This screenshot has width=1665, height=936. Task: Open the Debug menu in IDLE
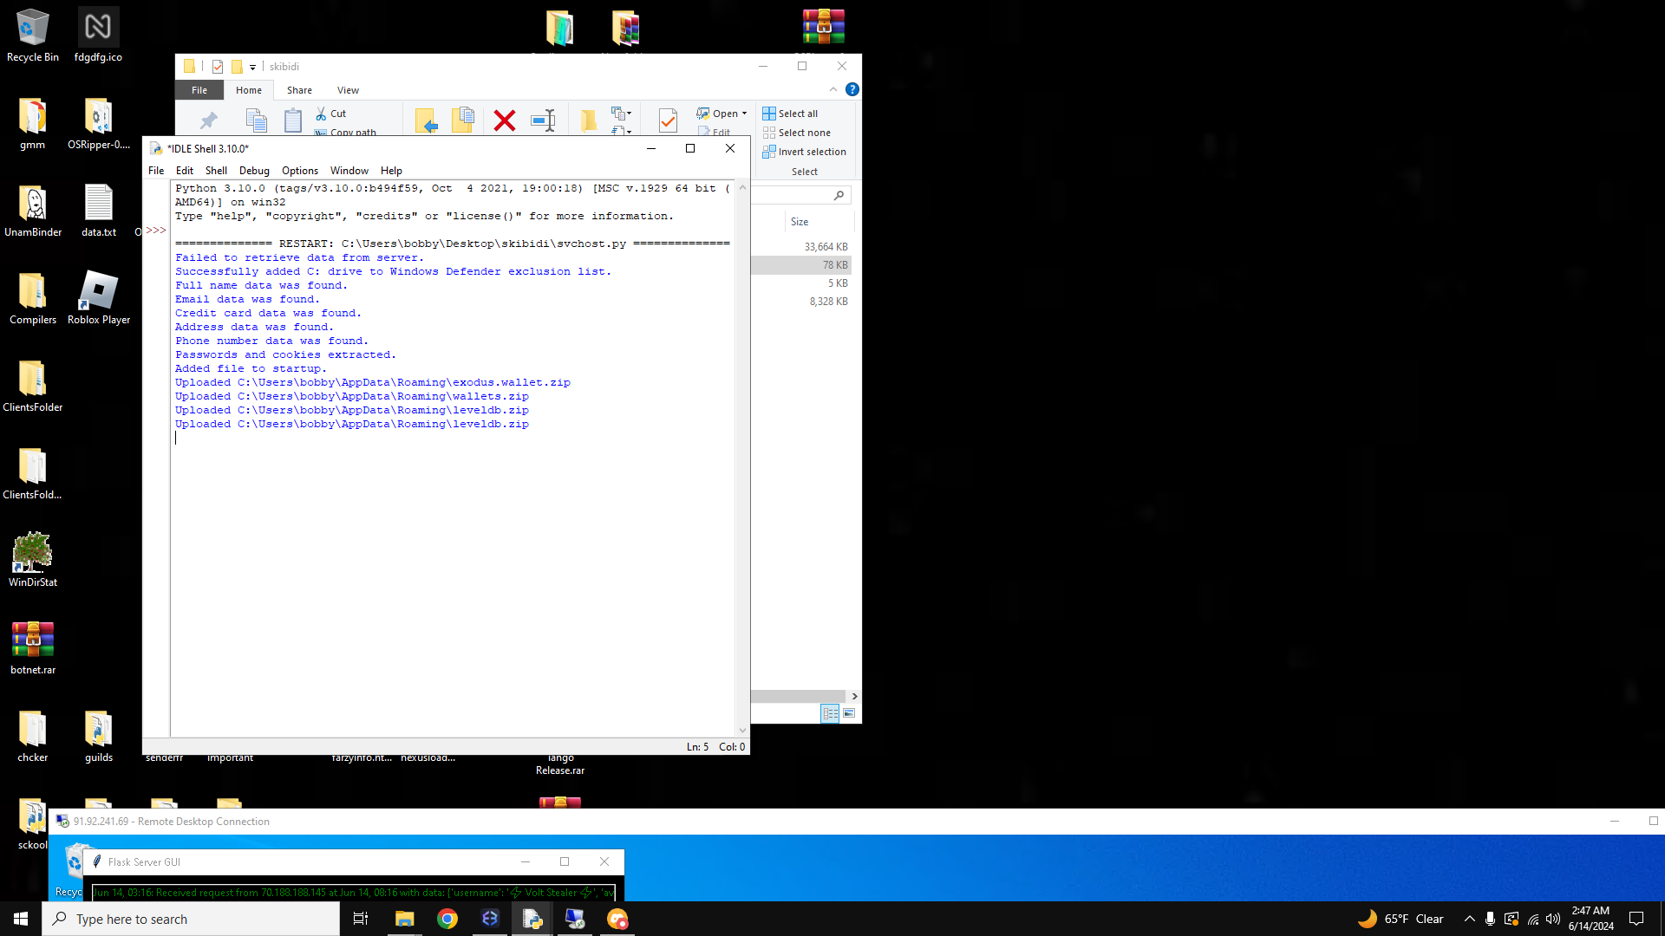[254, 171]
